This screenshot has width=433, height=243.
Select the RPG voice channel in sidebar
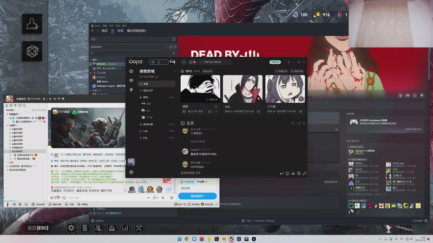coord(156,97)
